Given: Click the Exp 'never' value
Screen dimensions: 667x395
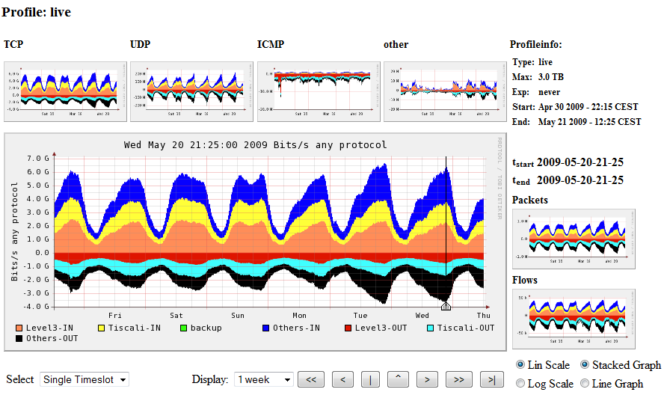Looking at the screenshot, I should (549, 92).
